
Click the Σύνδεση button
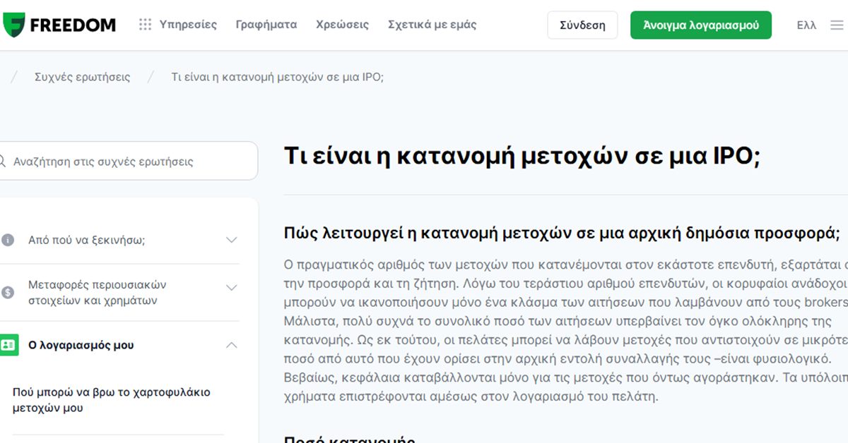point(582,25)
